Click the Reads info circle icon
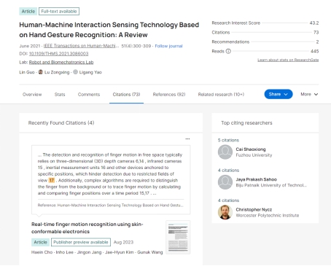This screenshot has width=331, height=266. 228,51
